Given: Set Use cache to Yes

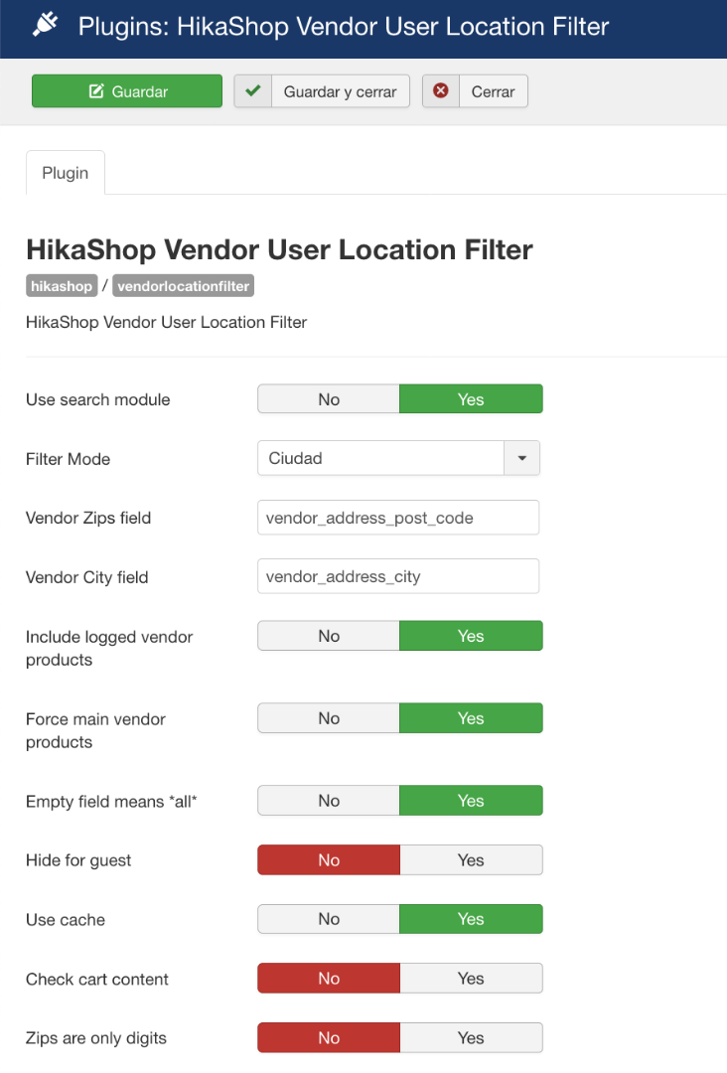Looking at the screenshot, I should (471, 919).
